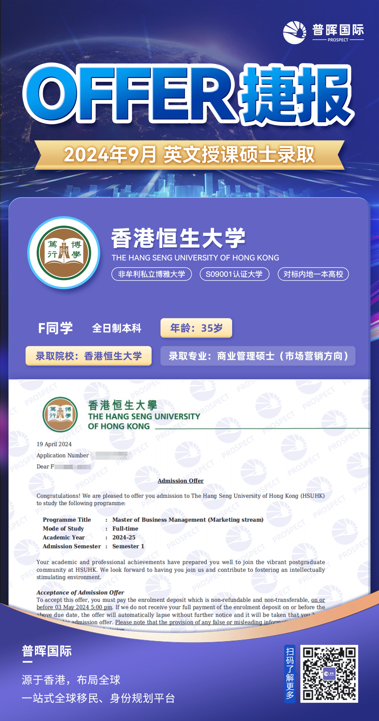Click the 扫码了解更多 vertical label
Image resolution: width=379 pixels, height=721 pixels.
(x=290, y=674)
